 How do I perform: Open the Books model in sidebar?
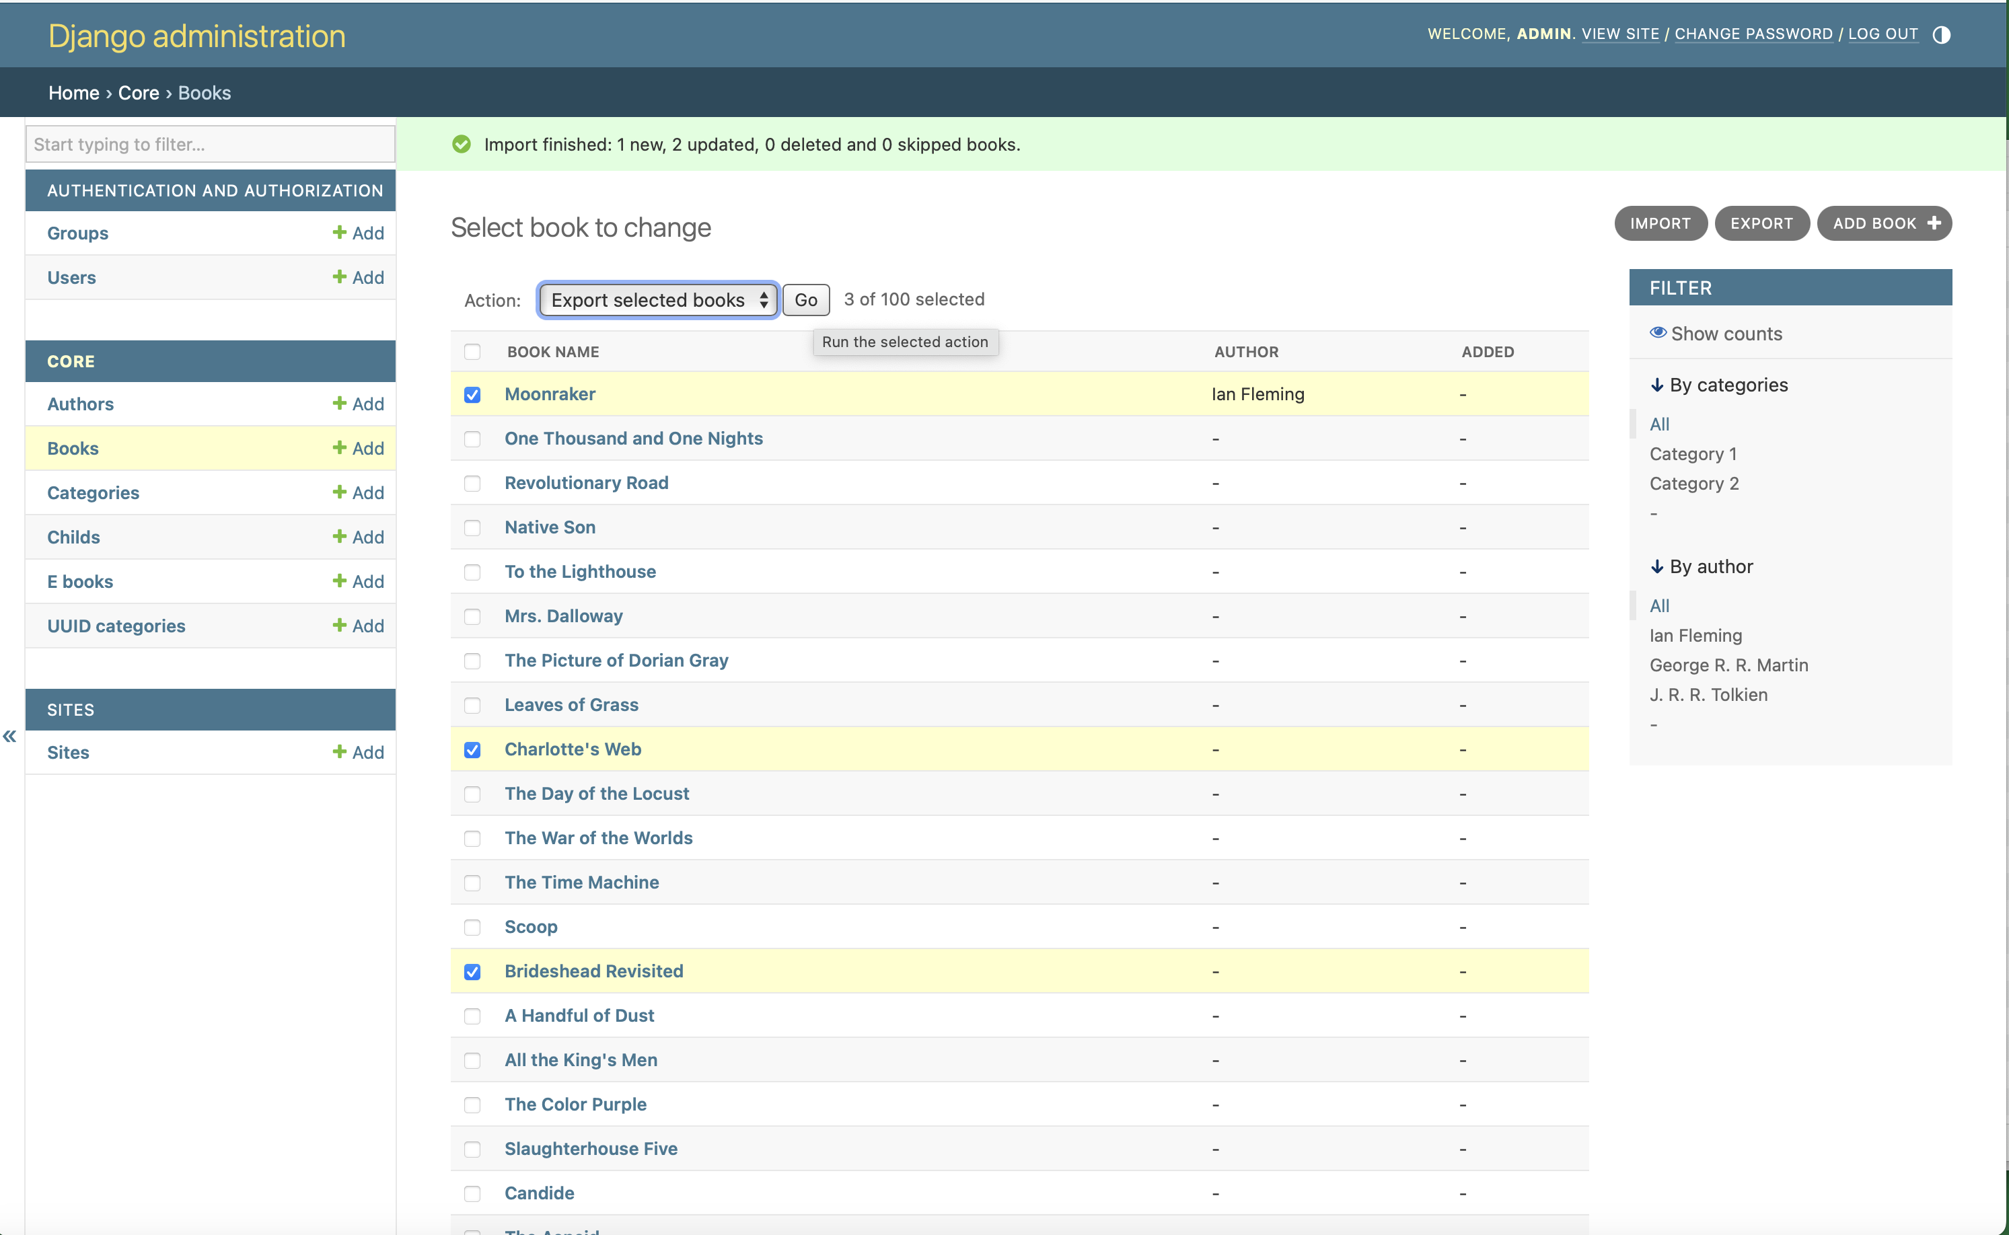[73, 447]
